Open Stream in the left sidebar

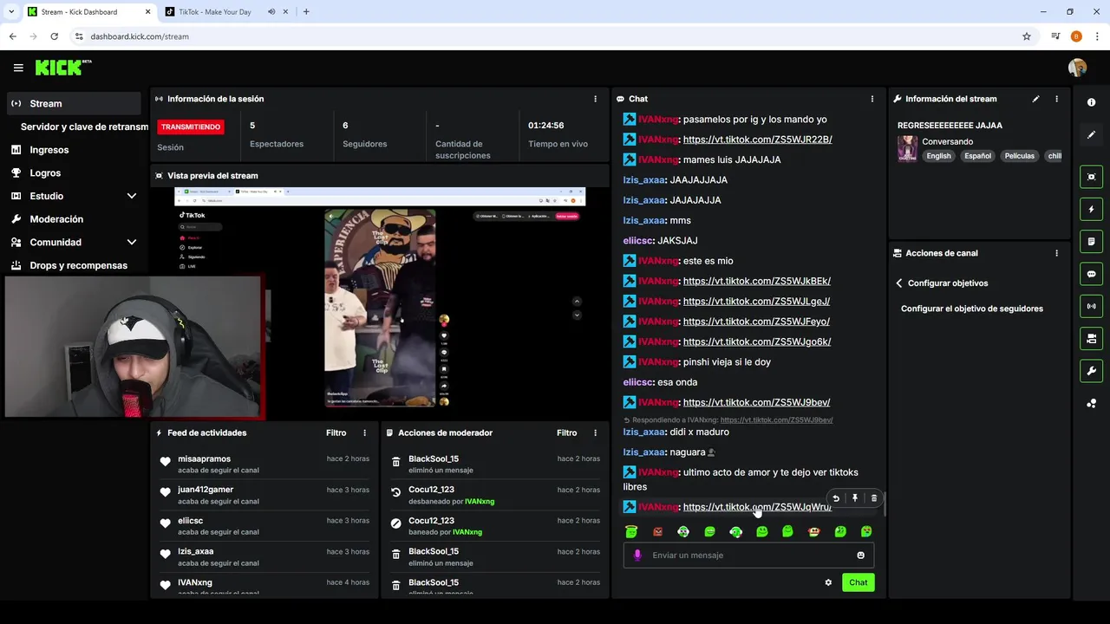point(74,103)
